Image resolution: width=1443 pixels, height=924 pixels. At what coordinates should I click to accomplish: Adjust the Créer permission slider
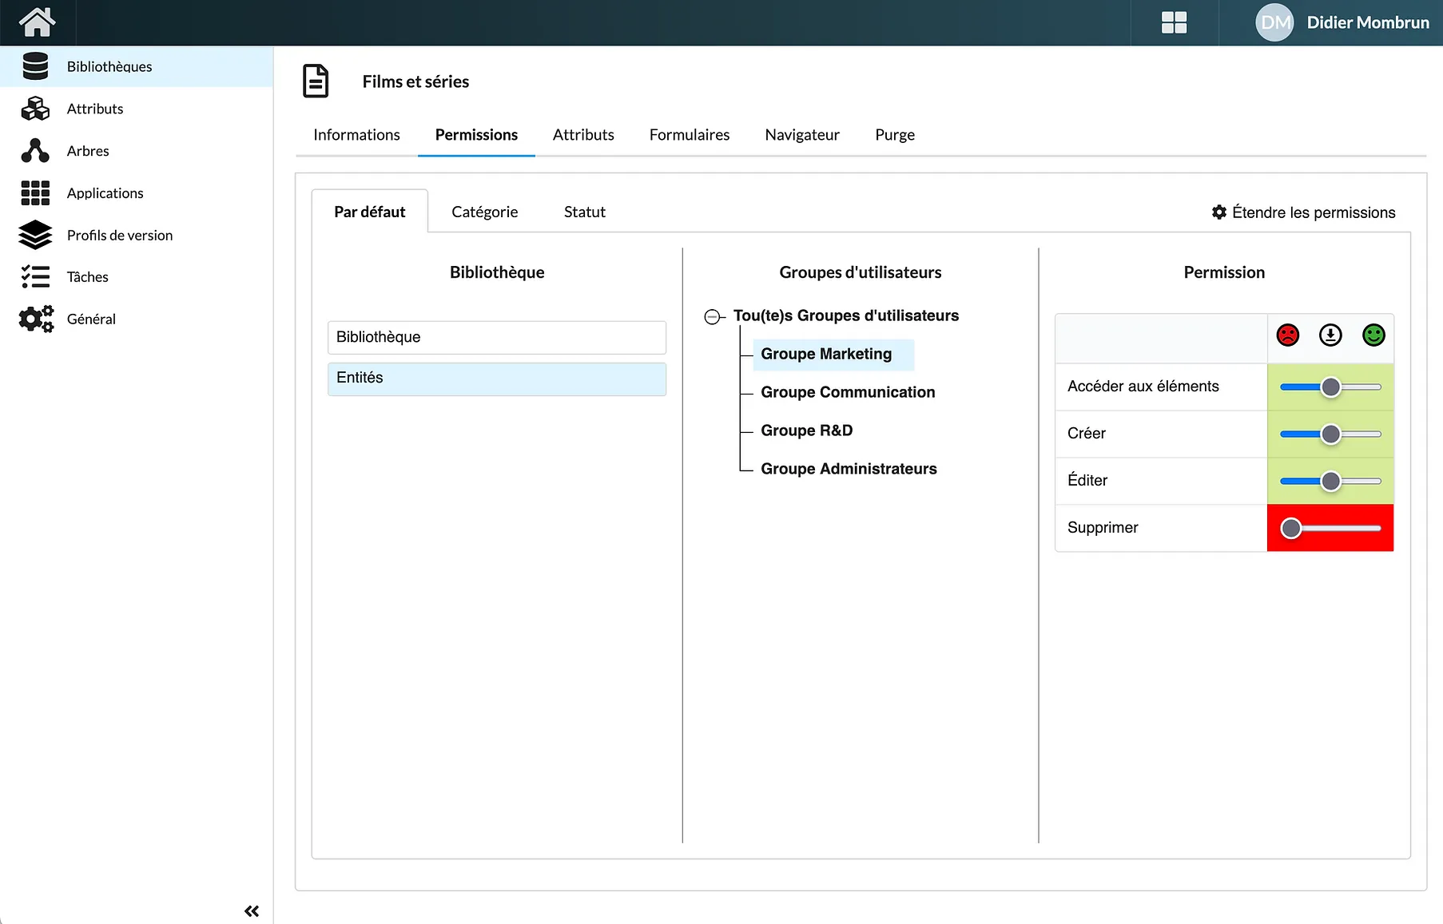click(1330, 434)
